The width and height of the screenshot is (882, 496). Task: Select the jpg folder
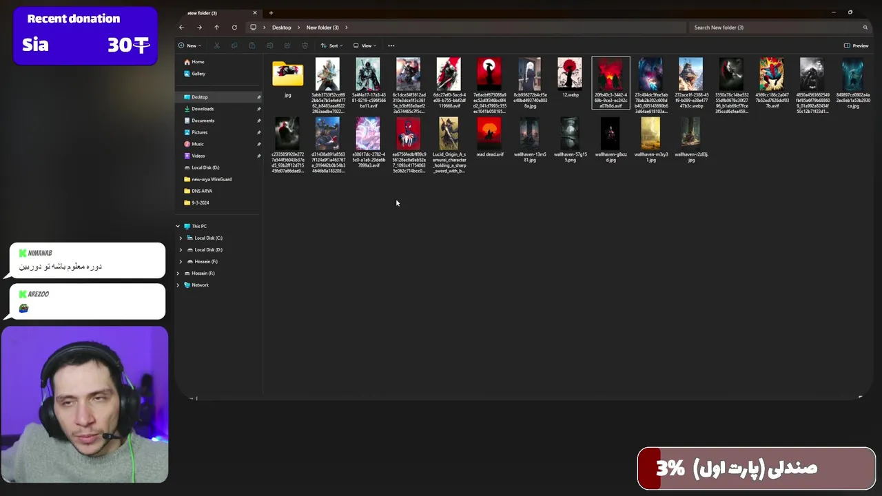click(x=287, y=79)
